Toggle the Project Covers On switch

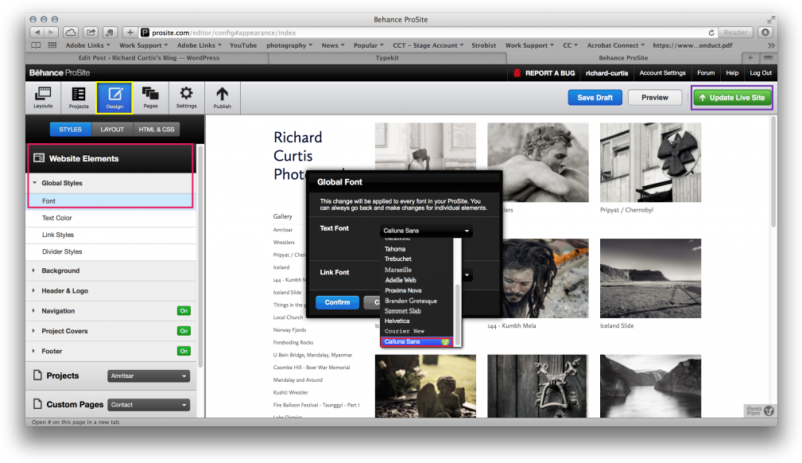[184, 331]
